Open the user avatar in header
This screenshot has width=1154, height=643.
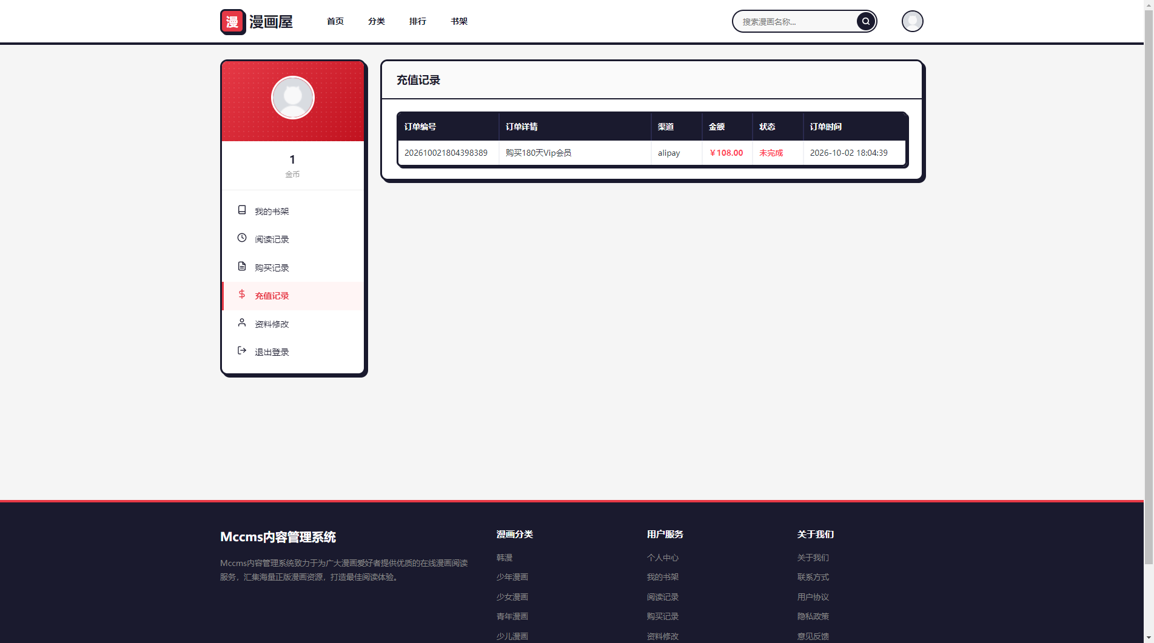point(912,21)
